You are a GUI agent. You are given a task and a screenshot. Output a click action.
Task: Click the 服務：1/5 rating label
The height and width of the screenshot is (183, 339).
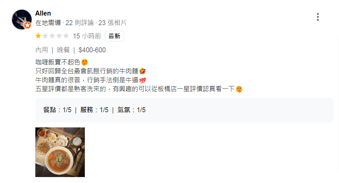point(94,110)
